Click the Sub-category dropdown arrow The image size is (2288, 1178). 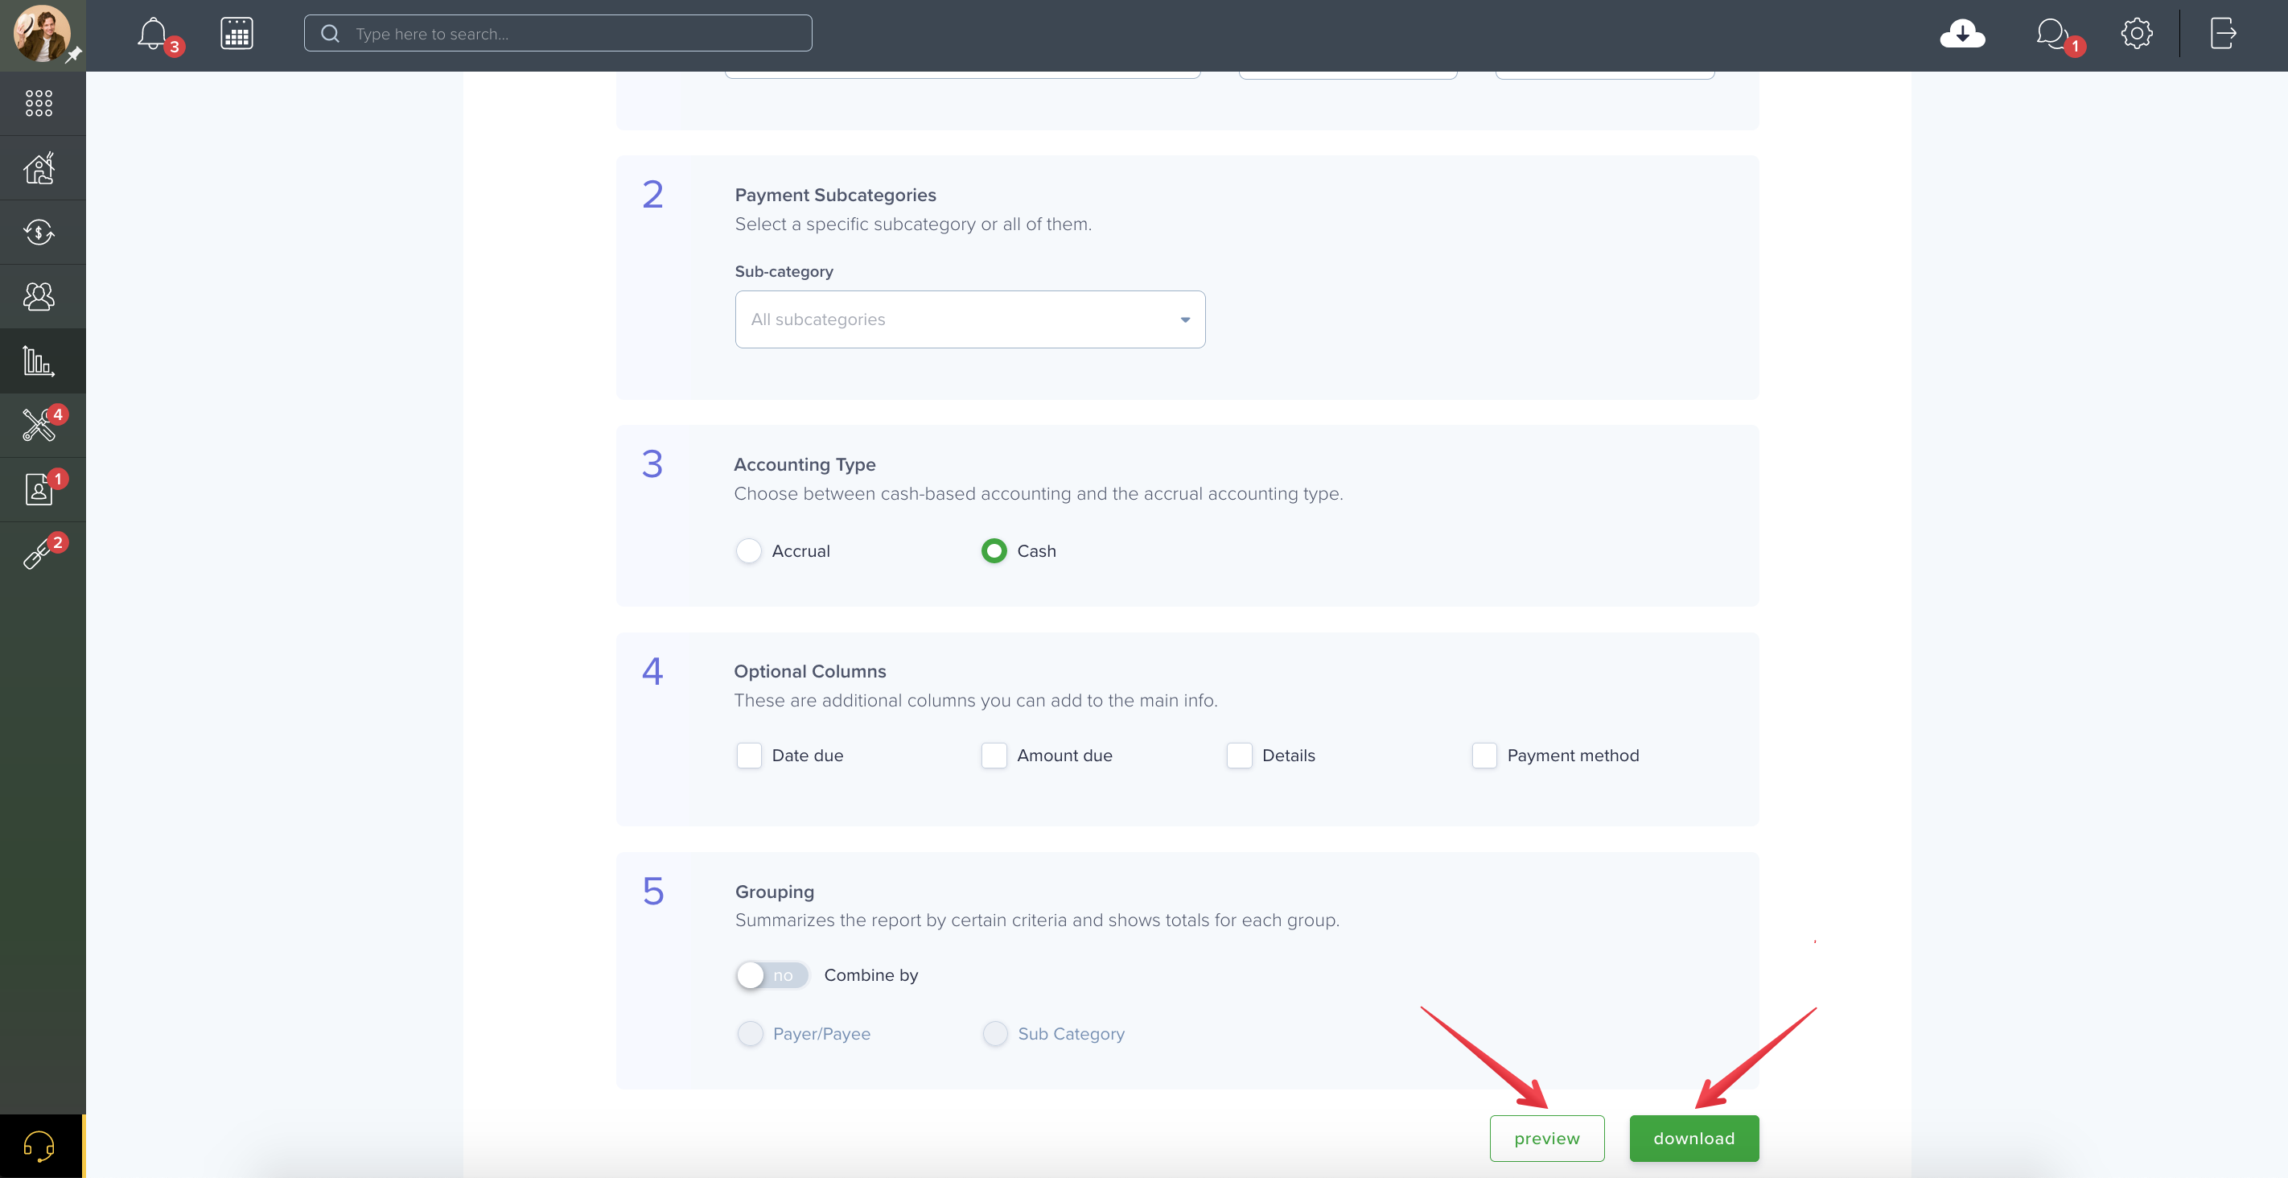(x=1185, y=319)
